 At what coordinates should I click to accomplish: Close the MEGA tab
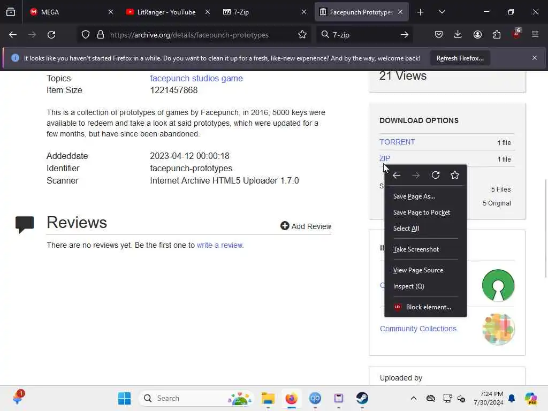(111, 12)
